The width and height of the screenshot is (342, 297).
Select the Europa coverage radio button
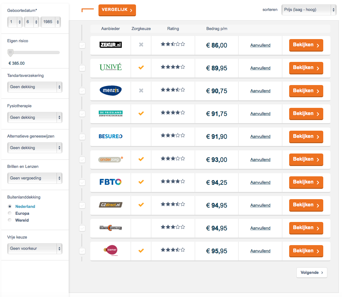point(10,213)
